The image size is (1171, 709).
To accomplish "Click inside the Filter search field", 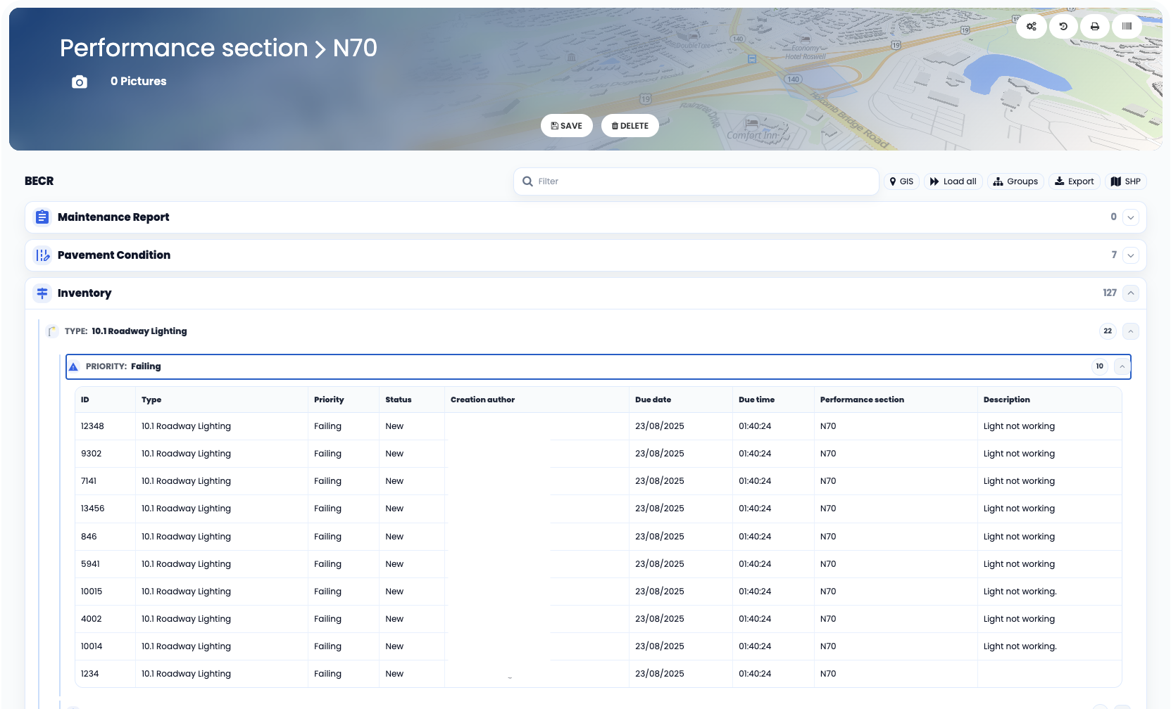I will point(695,181).
